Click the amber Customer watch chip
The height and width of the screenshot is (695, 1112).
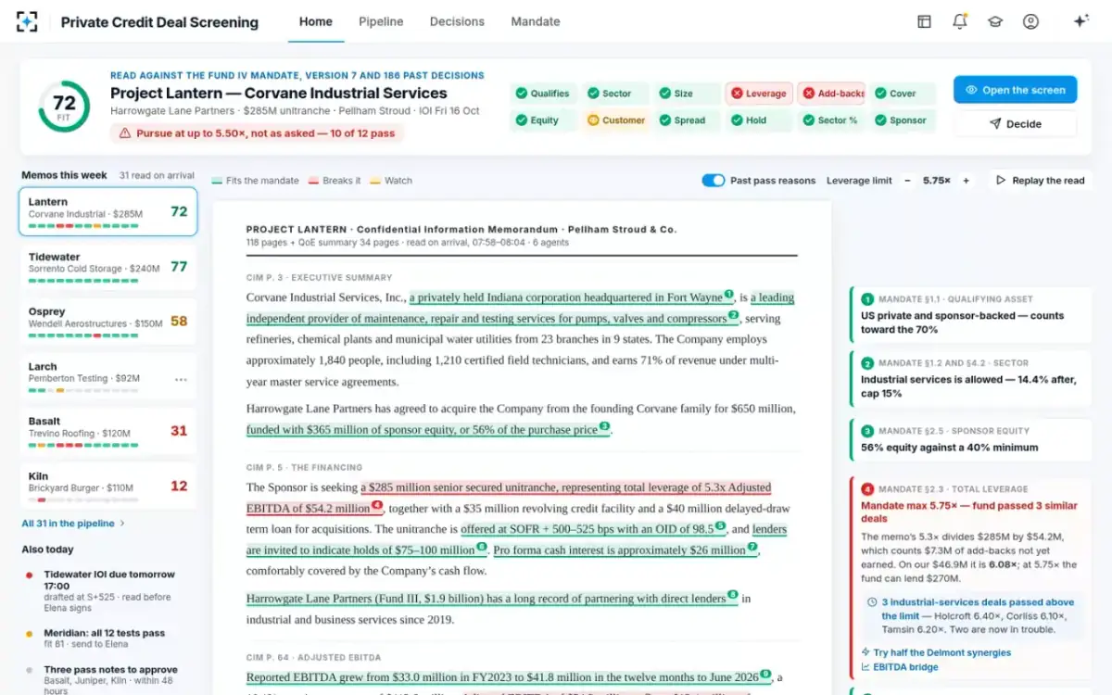tap(615, 120)
